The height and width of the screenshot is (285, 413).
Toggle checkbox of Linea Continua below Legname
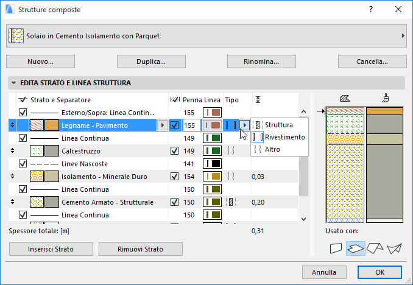(x=23, y=138)
